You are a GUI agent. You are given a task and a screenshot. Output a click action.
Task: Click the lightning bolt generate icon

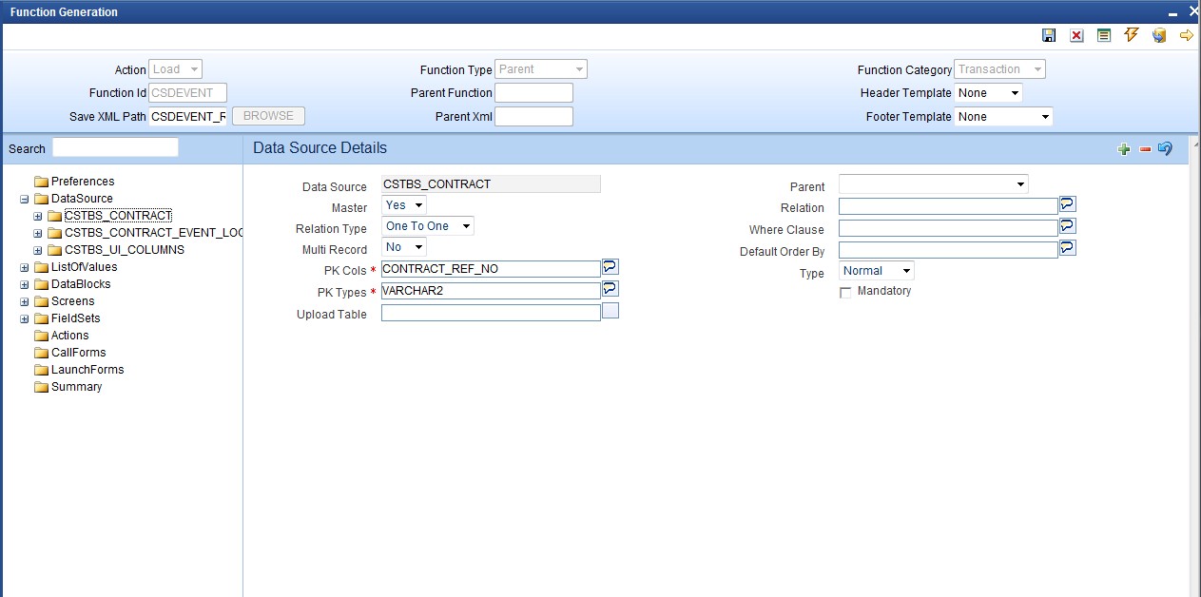[x=1132, y=35]
